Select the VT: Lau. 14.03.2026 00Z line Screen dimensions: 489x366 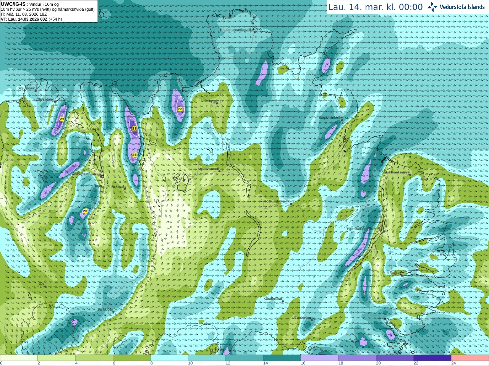click(x=31, y=19)
